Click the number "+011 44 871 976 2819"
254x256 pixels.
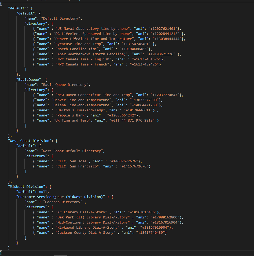tap(132, 120)
